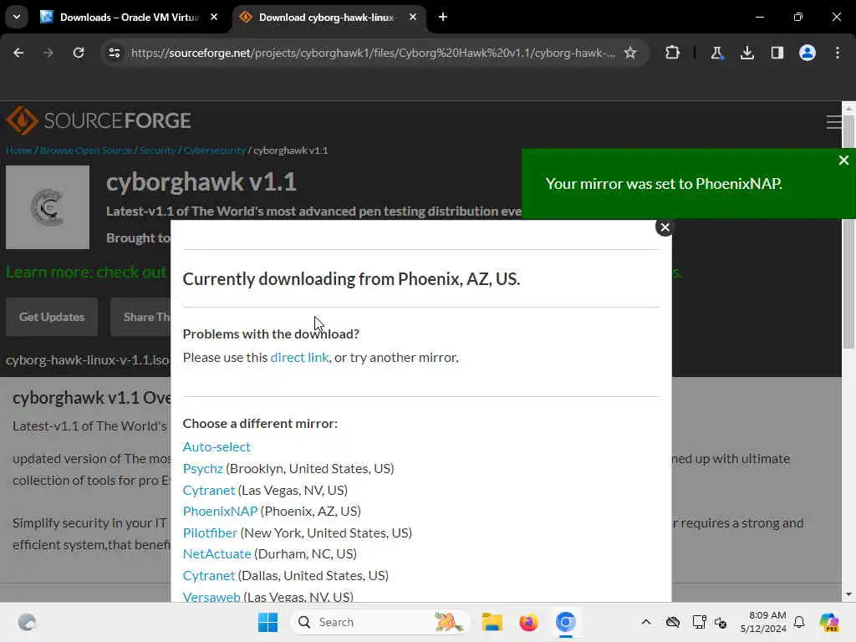Open network display tray icon
Screen dimensions: 856x642
[x=699, y=622]
